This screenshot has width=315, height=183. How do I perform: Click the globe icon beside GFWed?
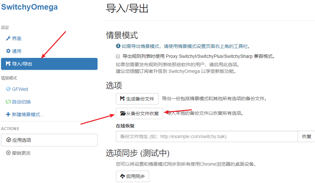click(x=8, y=89)
